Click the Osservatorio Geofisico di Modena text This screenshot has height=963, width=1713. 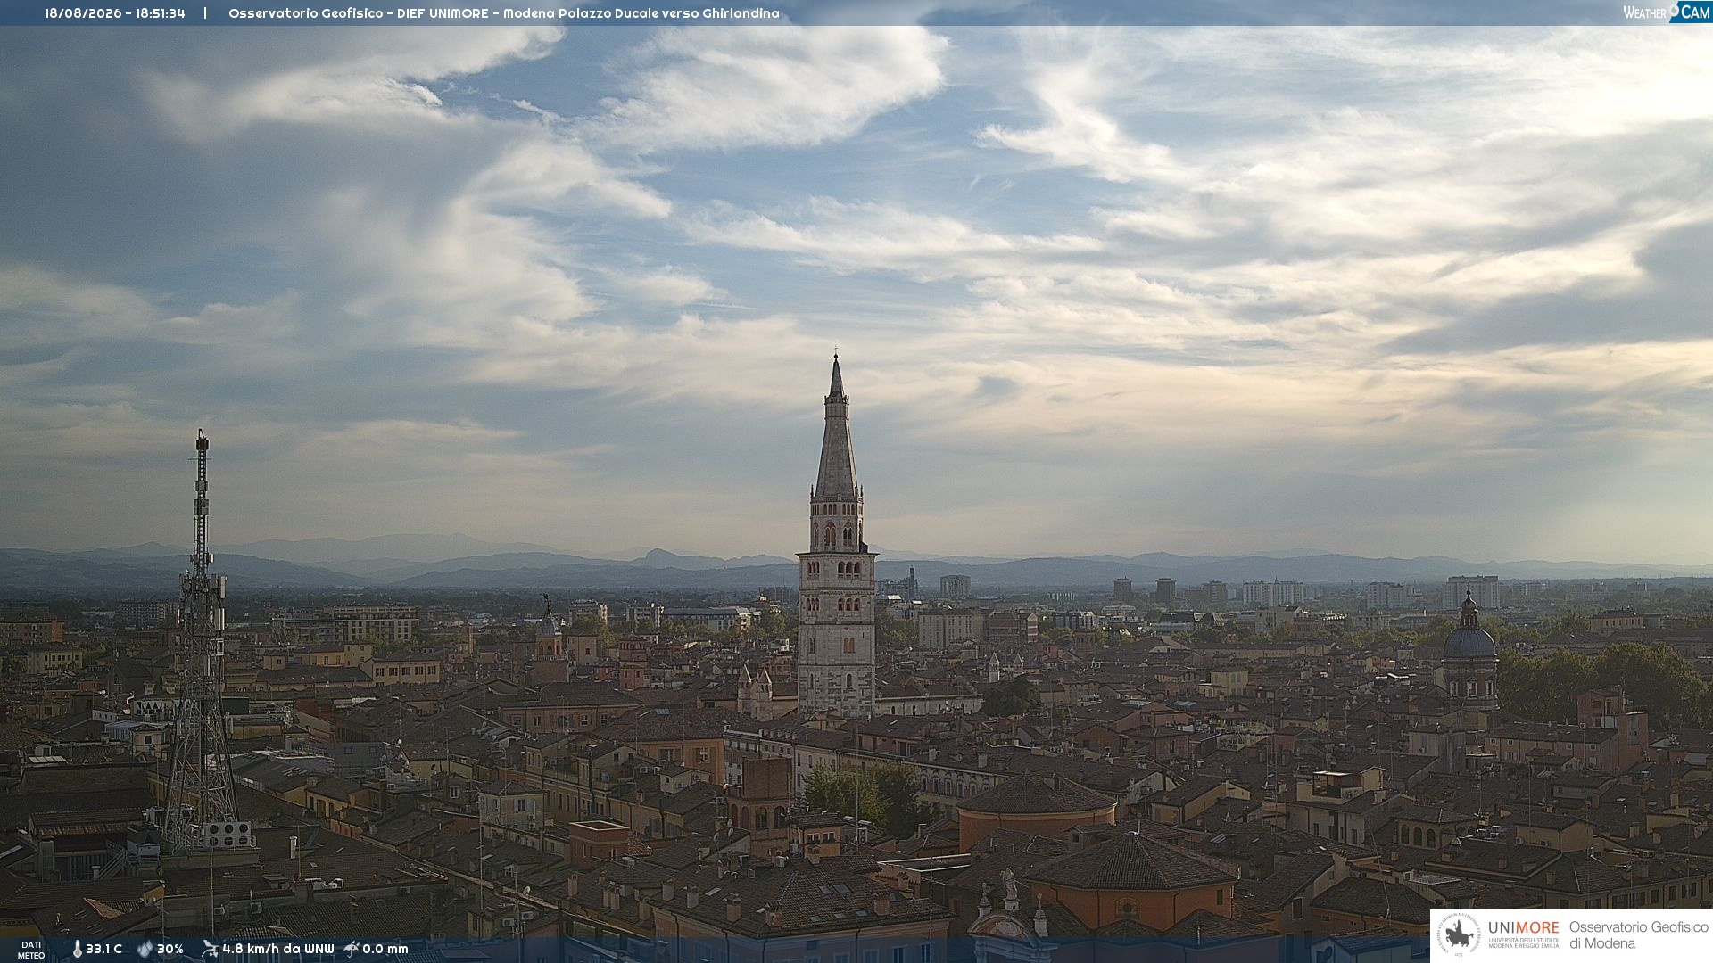coord(1638,935)
